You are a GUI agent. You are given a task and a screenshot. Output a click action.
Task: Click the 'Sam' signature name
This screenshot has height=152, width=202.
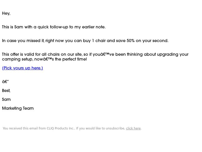(6, 100)
